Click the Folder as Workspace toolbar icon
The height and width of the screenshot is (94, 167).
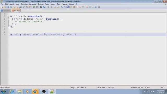pos(80,7)
